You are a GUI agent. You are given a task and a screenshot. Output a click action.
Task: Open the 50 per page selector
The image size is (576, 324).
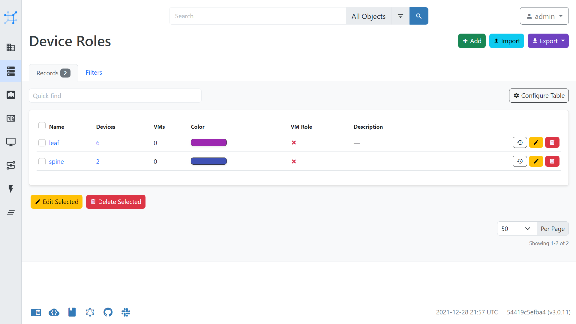(x=517, y=229)
